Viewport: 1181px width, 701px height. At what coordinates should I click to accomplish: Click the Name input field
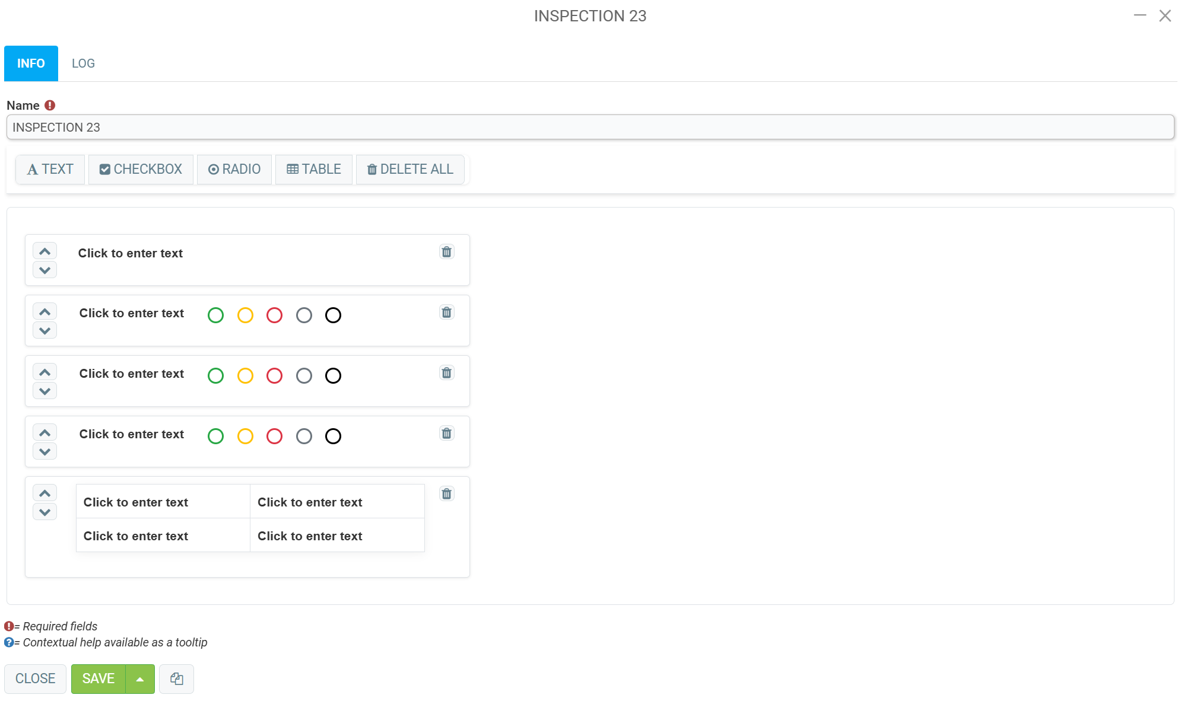[590, 128]
